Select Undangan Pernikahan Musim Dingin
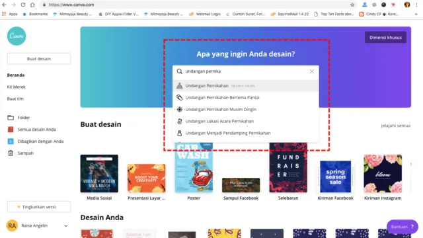The height and width of the screenshot is (238, 423). coord(246,109)
